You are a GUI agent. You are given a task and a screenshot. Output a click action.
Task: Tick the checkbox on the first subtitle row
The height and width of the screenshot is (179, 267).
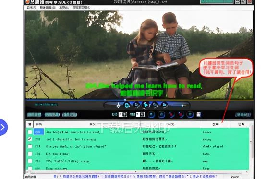pyautogui.click(x=30, y=132)
